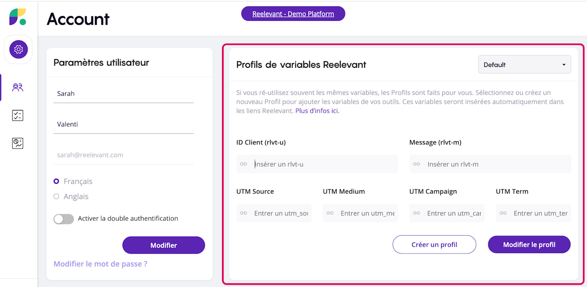This screenshot has width=587, height=287.
Task: Enable the double authentification toggle
Action: click(x=64, y=219)
